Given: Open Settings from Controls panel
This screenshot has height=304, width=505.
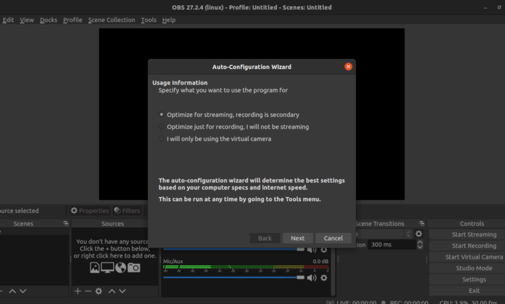Looking at the screenshot, I should click(474, 279).
